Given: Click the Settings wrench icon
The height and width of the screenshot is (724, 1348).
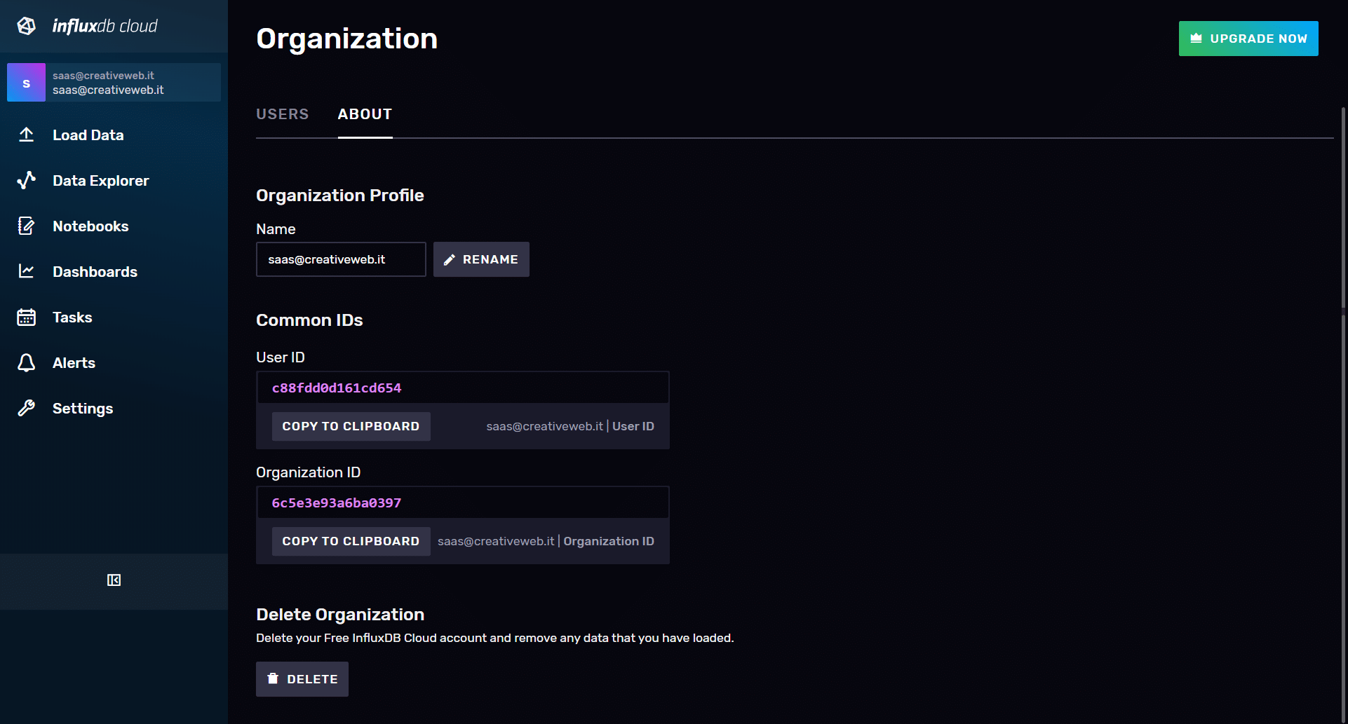Looking at the screenshot, I should tap(27, 408).
